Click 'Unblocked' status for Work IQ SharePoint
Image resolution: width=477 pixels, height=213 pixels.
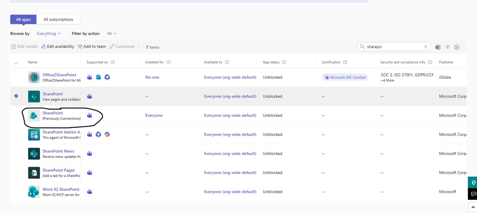click(273, 192)
